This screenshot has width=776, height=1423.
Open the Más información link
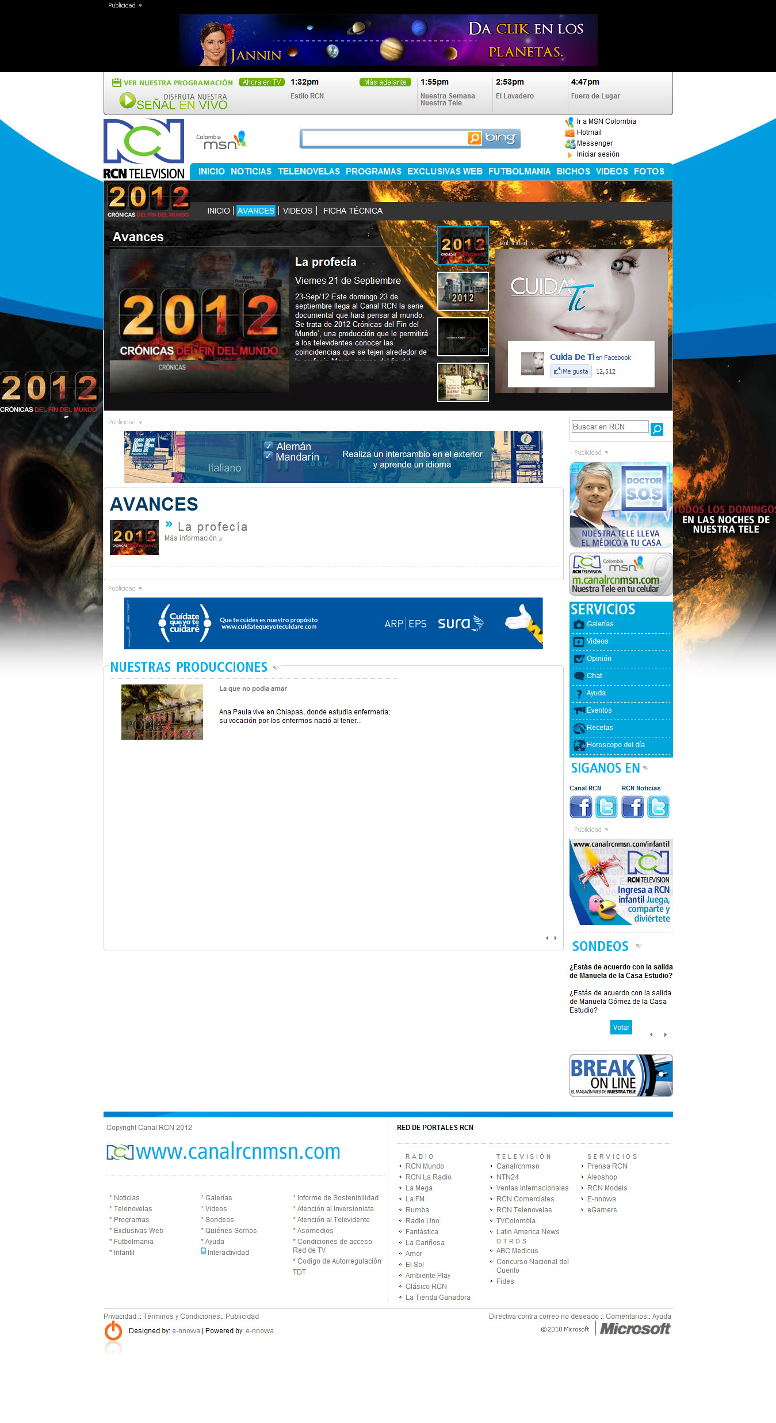pyautogui.click(x=193, y=538)
